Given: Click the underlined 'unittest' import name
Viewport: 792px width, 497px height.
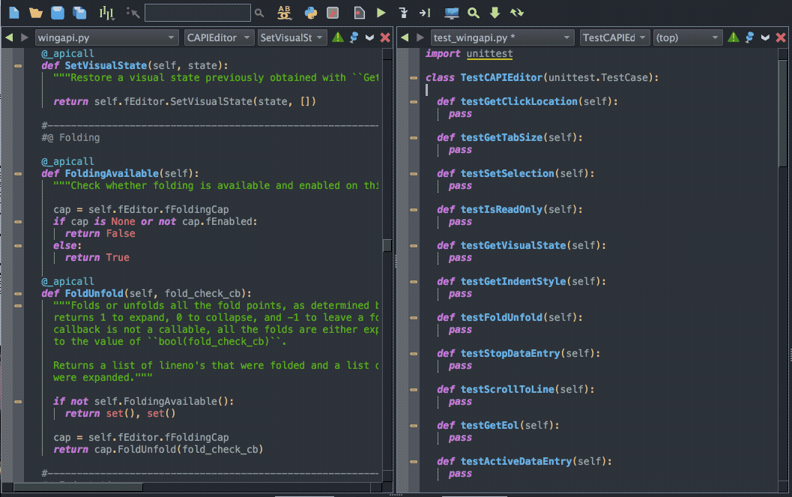Looking at the screenshot, I should [489, 53].
